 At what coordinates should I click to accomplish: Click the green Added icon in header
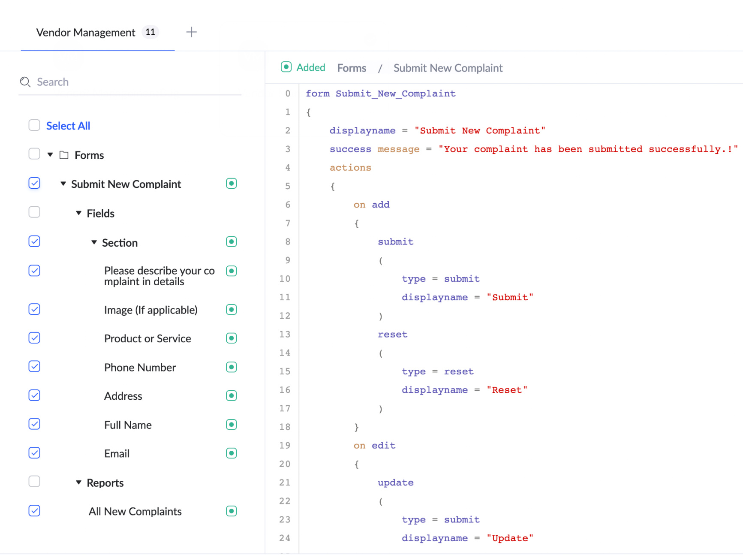pyautogui.click(x=286, y=67)
